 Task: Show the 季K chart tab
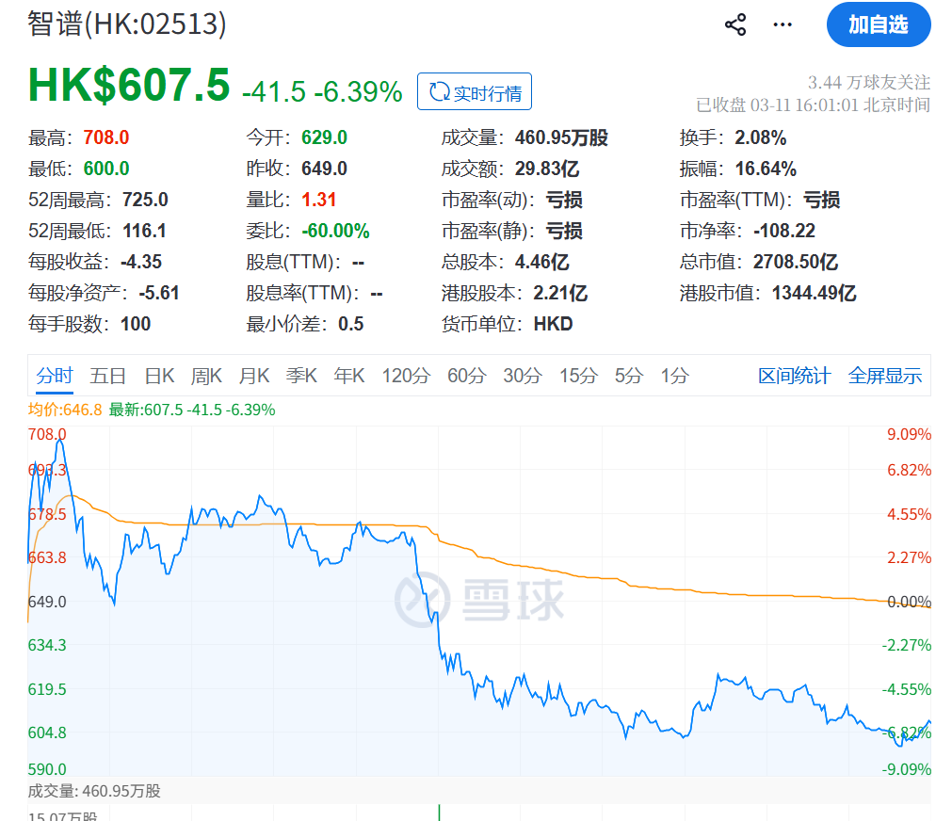click(302, 376)
